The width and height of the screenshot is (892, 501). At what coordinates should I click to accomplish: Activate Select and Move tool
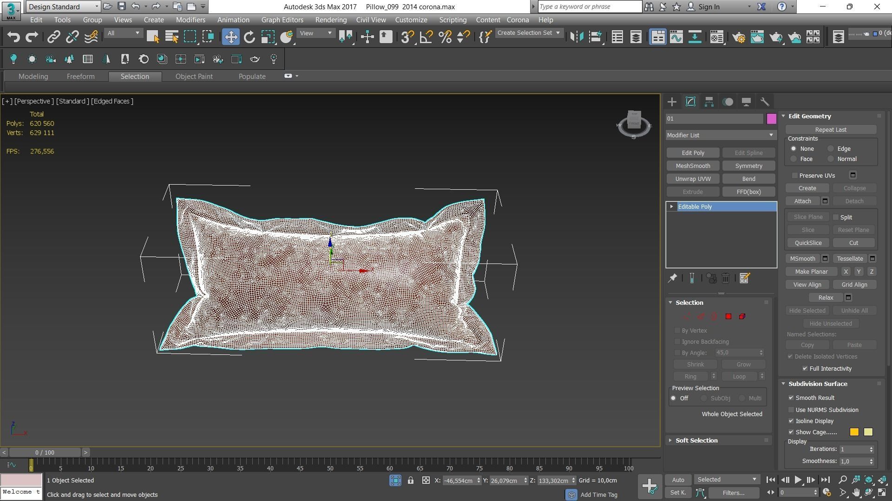coord(230,37)
